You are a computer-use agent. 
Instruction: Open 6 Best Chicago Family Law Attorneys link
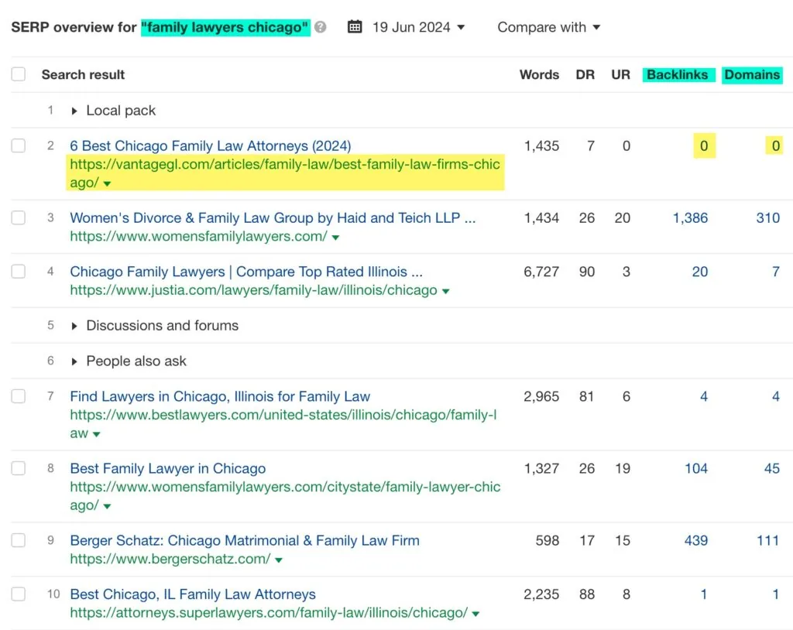tap(210, 146)
